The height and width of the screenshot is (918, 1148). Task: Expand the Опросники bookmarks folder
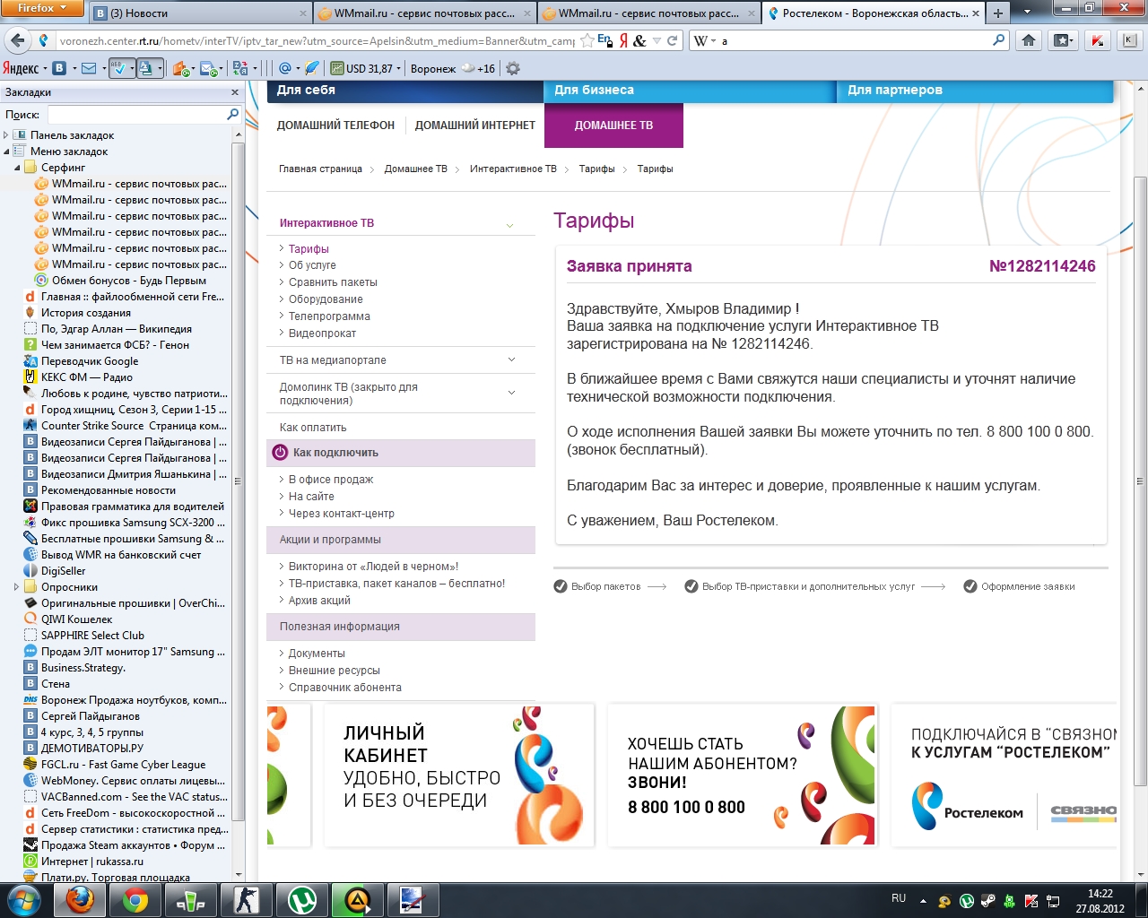[x=17, y=587]
